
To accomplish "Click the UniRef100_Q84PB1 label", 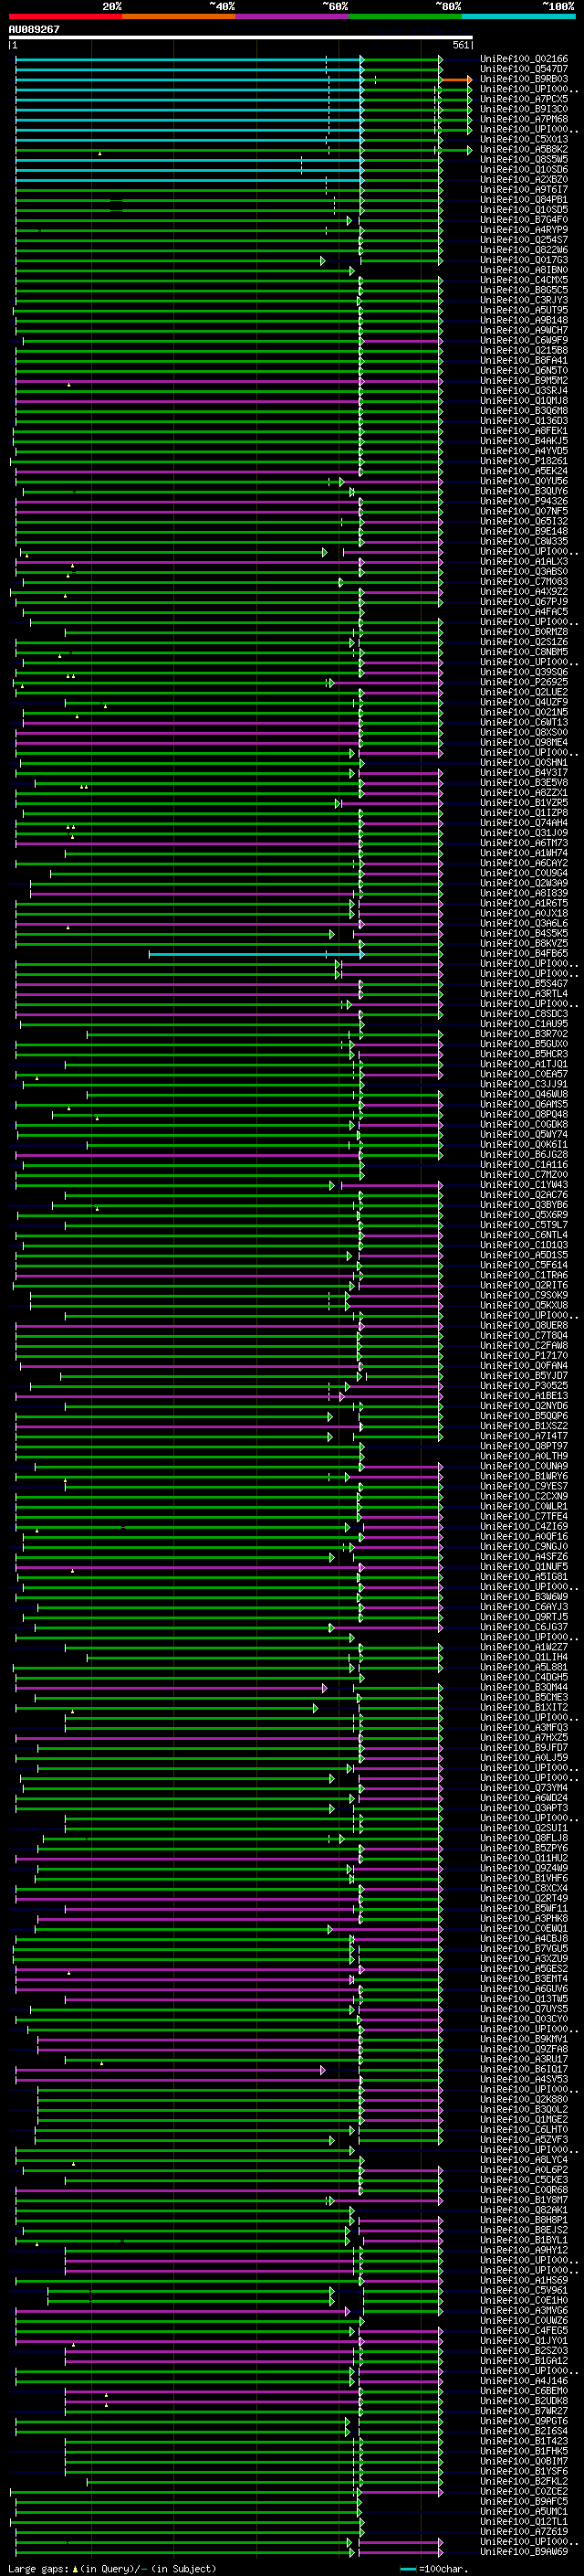I will [524, 200].
